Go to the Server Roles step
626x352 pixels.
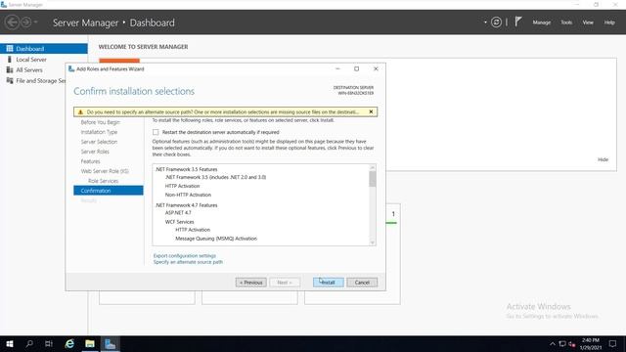pos(95,152)
